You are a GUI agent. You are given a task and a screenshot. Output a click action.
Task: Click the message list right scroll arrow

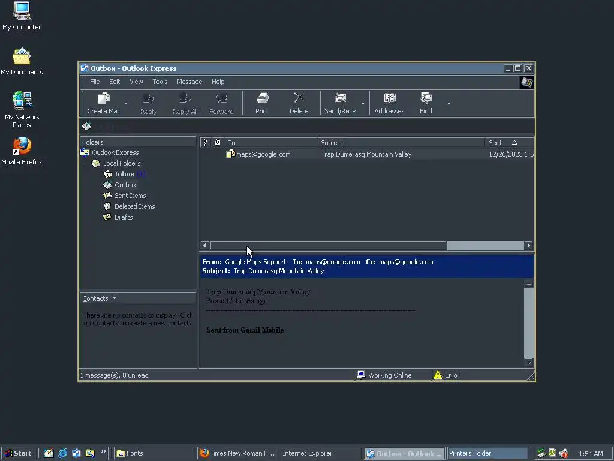(529, 245)
